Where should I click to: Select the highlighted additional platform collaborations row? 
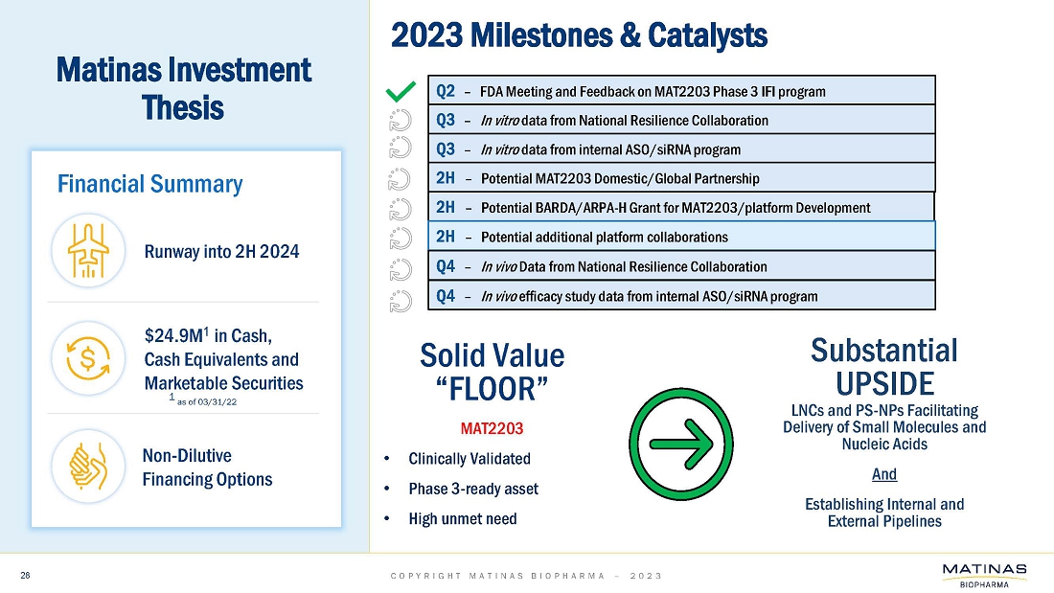tap(680, 237)
